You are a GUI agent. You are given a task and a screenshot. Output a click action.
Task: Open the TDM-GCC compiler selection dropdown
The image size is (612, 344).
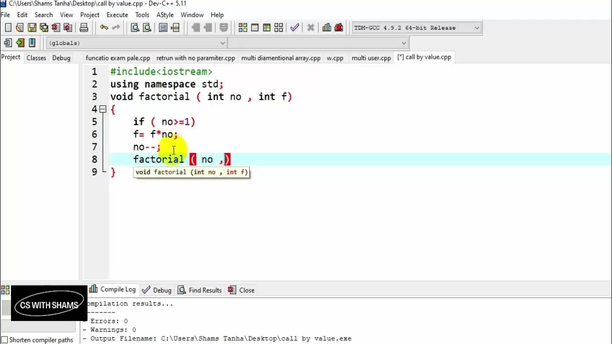click(416, 28)
